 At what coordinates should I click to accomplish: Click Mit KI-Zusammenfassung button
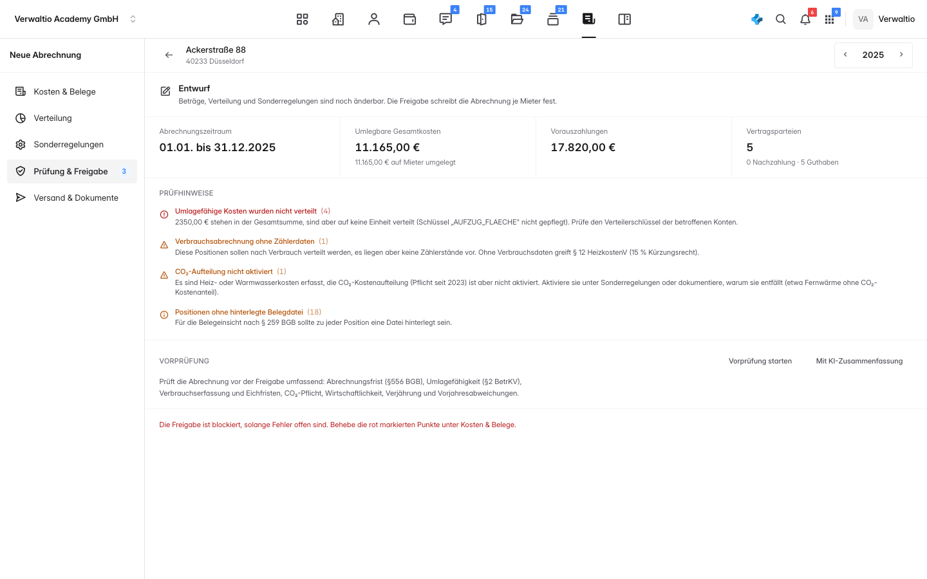click(x=859, y=361)
